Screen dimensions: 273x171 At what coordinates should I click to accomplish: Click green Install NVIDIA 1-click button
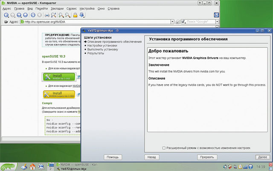(x=59, y=77)
